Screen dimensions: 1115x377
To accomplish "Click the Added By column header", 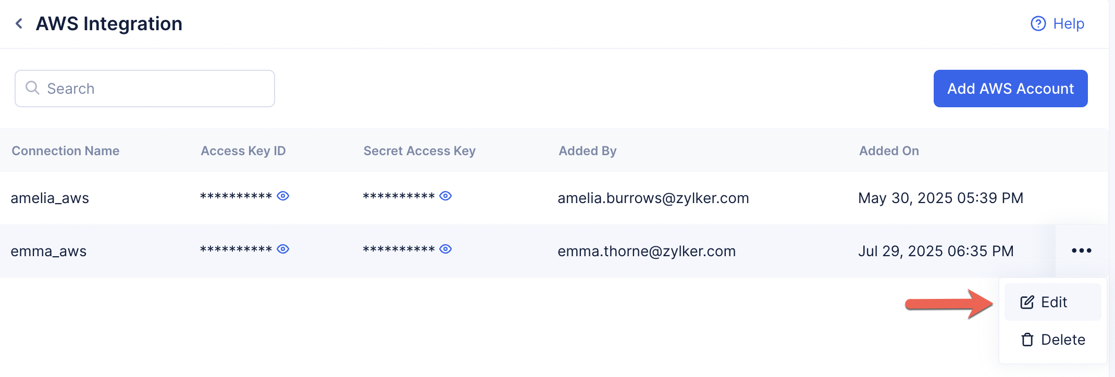I will tap(587, 150).
